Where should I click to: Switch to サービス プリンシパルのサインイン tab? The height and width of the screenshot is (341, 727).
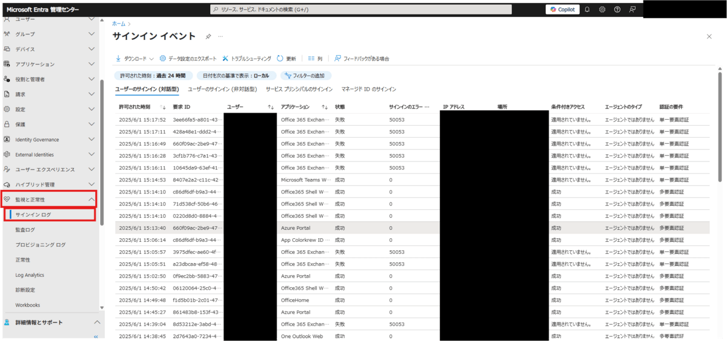tap(299, 89)
